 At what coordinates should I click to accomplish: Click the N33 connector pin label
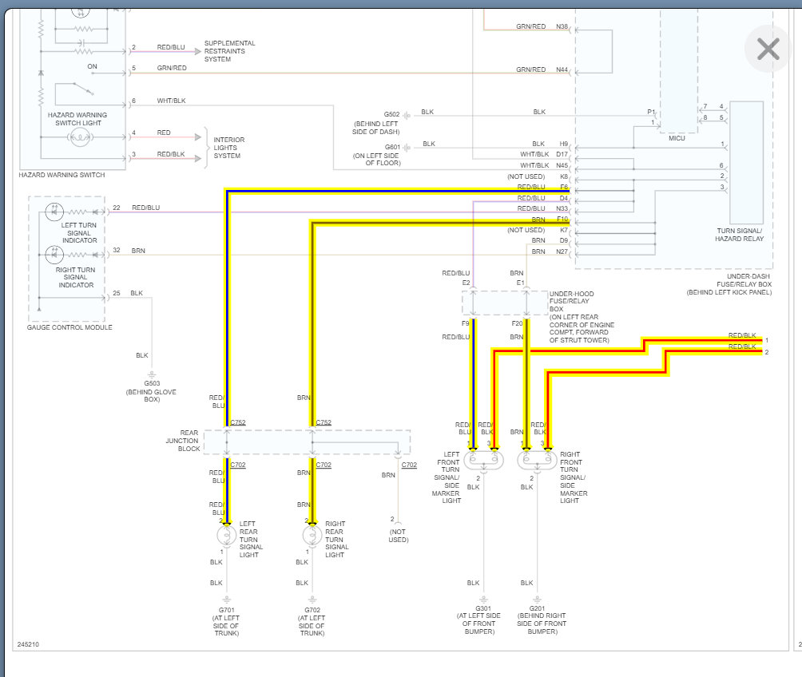coord(562,208)
